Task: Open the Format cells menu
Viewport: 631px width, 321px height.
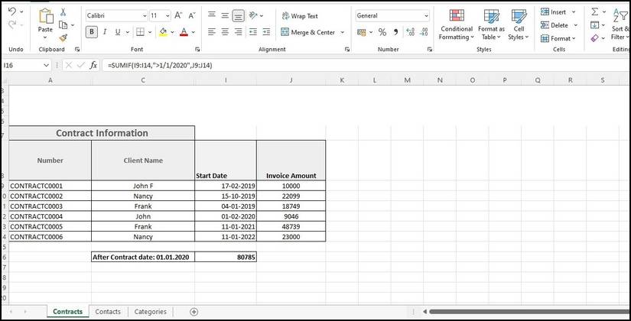Action: (558, 38)
